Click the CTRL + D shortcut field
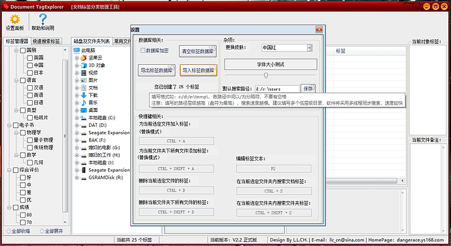The image size is (451, 246). point(176,190)
